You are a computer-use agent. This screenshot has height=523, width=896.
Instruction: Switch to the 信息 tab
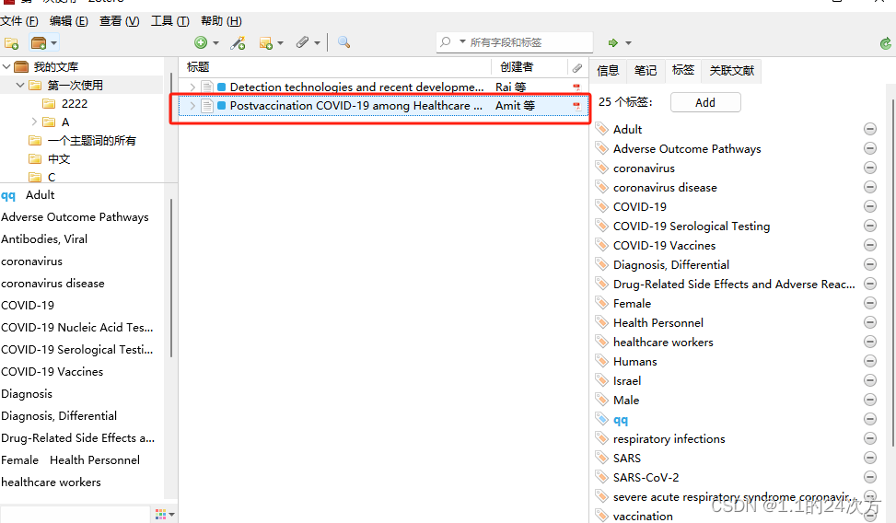point(608,71)
